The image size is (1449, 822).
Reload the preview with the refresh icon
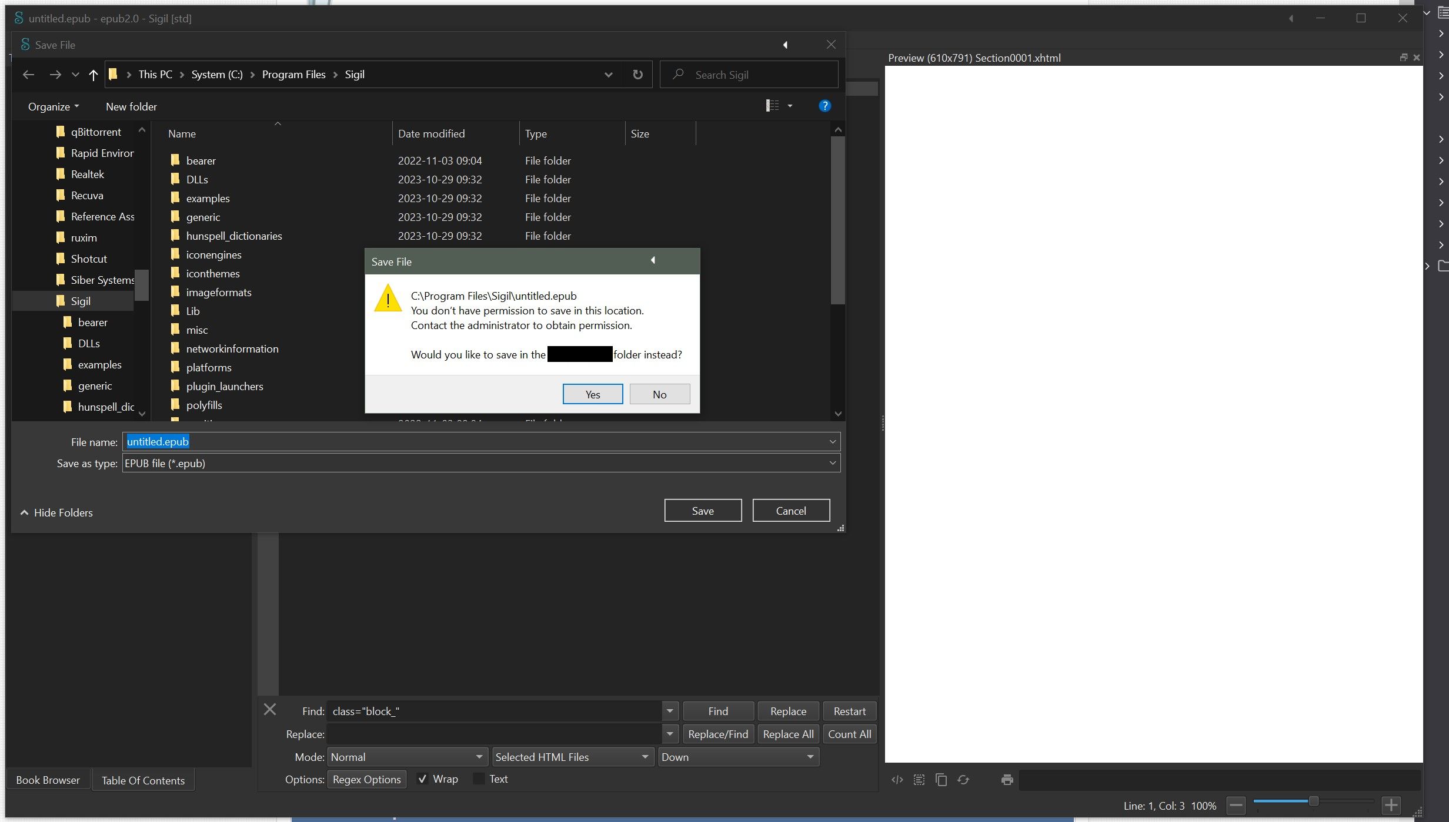pyautogui.click(x=963, y=780)
